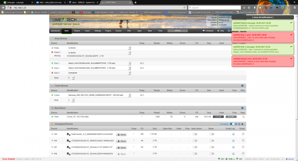Enable Auto mount for sda DataTraveler
The height and width of the screenshot is (161, 298).
[195, 134]
